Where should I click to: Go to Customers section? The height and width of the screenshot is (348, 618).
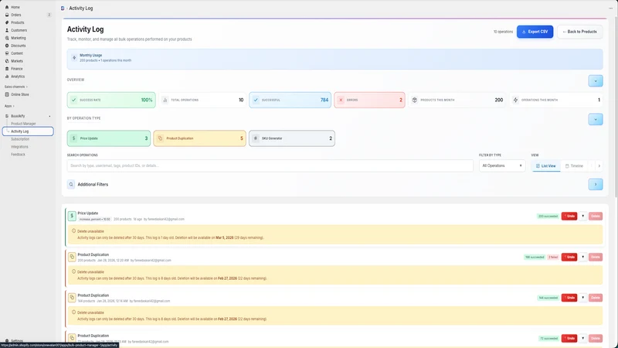(x=19, y=30)
